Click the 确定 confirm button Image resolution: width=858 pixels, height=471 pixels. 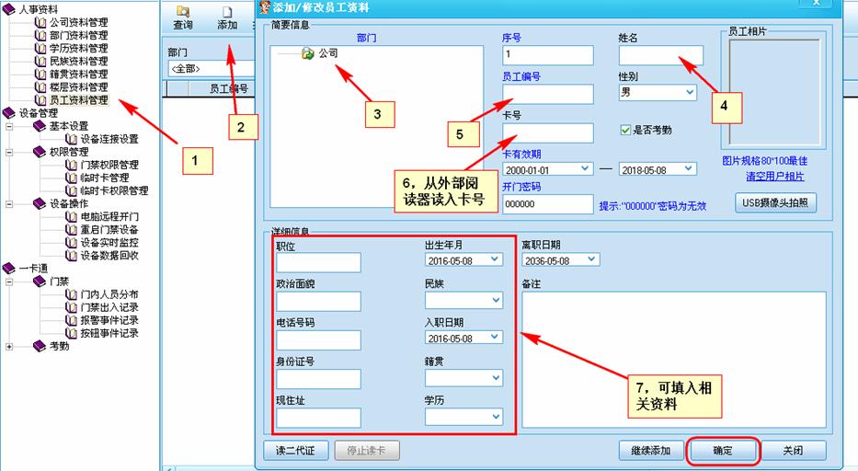pos(723,451)
